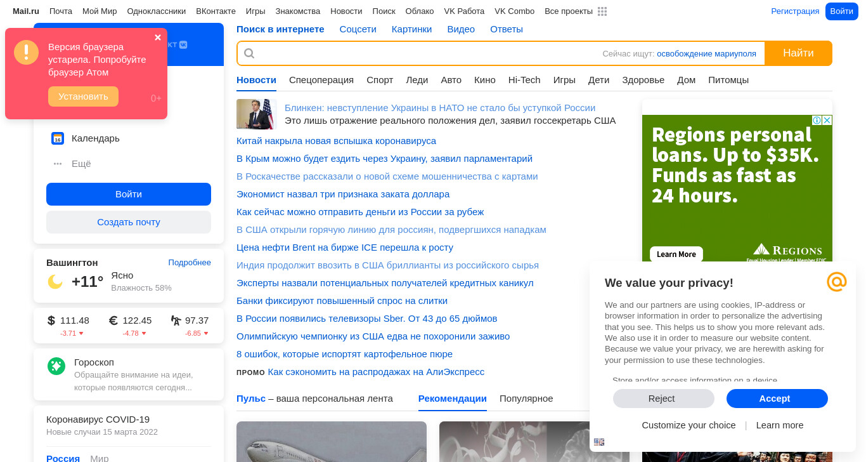Select the Hi-Tech news tab

pos(524,80)
